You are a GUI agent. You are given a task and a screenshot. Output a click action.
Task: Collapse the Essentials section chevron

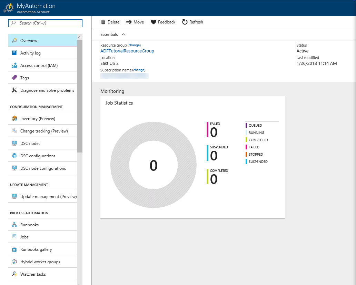[123, 35]
